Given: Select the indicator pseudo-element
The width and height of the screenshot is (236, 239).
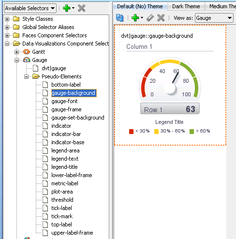Looking at the screenshot, I should 61,126.
